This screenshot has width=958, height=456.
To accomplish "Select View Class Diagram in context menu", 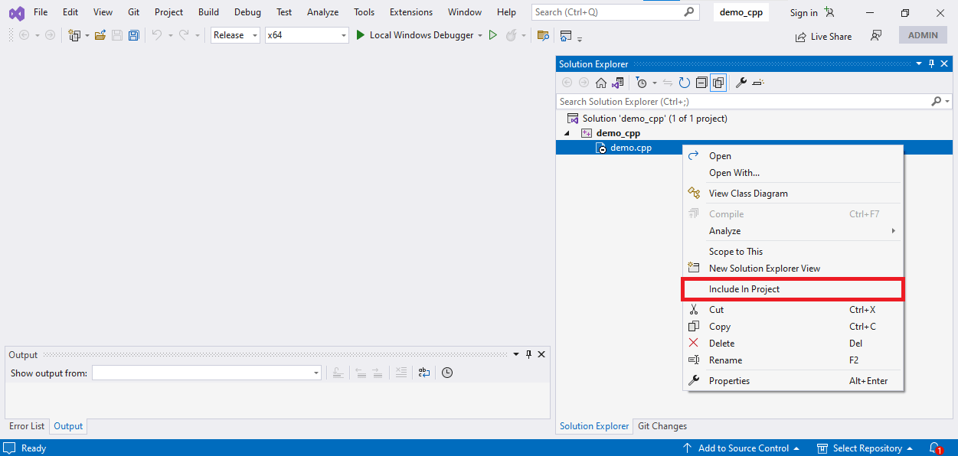I will (793, 194).
